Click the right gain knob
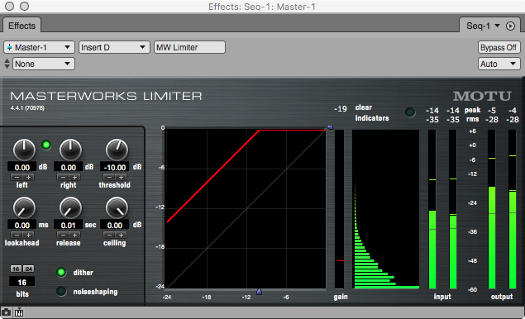This screenshot has height=319, width=525. point(70,150)
